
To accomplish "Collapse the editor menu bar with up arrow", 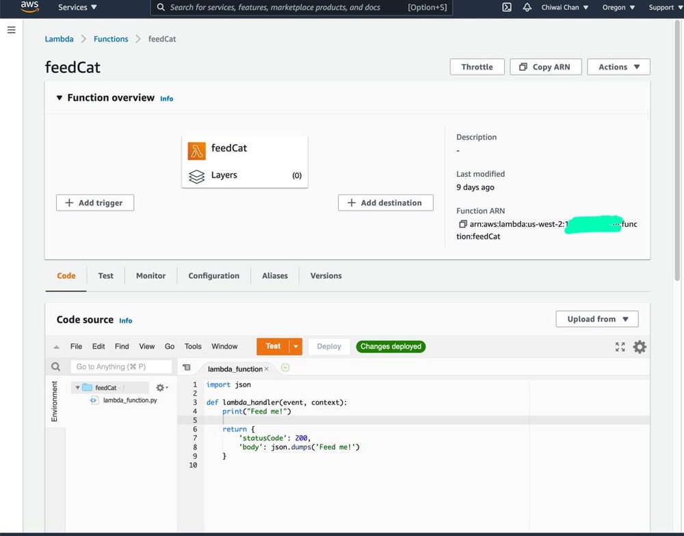I will [56, 347].
